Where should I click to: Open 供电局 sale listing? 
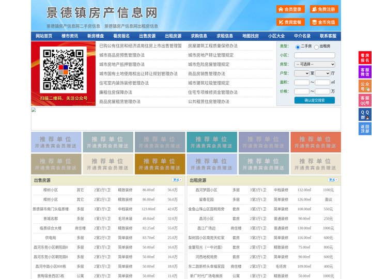(51, 238)
